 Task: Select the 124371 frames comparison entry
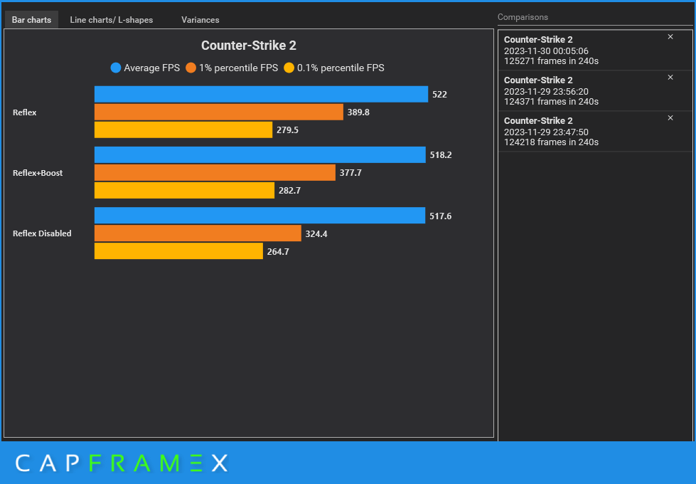point(583,90)
